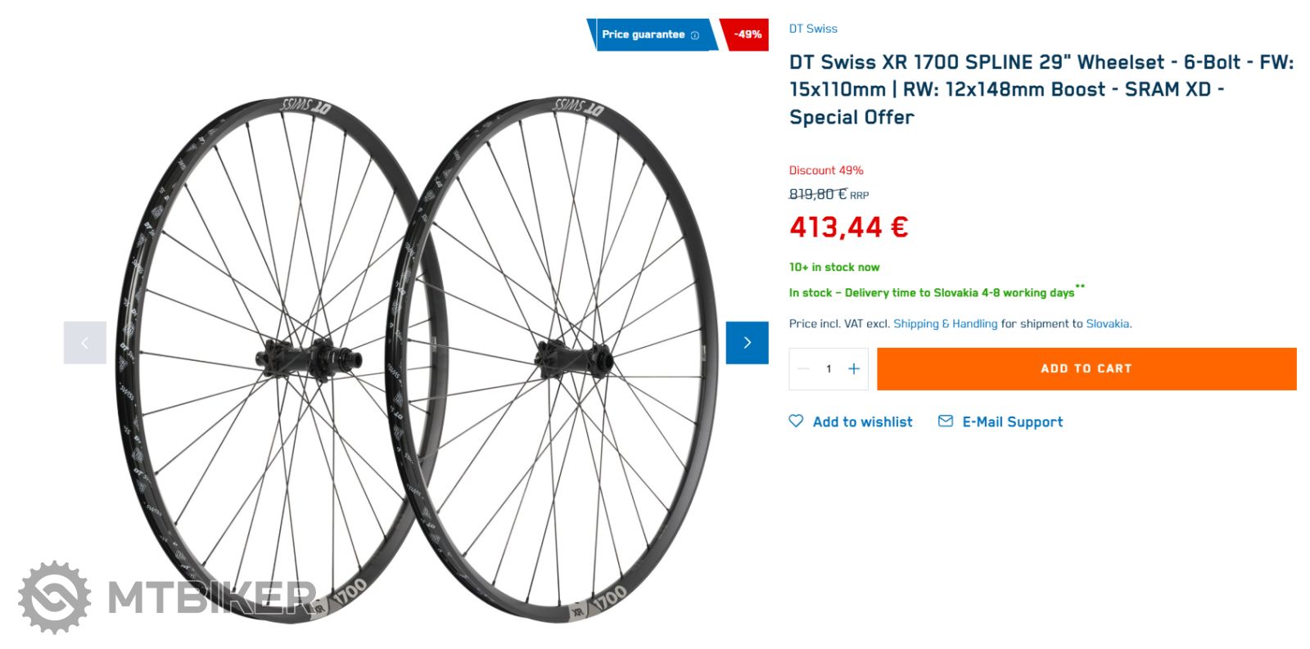Open the Shipping & Handling link
The width and height of the screenshot is (1310, 649).
(x=945, y=324)
